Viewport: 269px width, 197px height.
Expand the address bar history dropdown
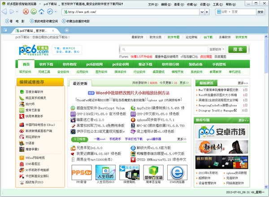pyautogui.click(x=202, y=12)
